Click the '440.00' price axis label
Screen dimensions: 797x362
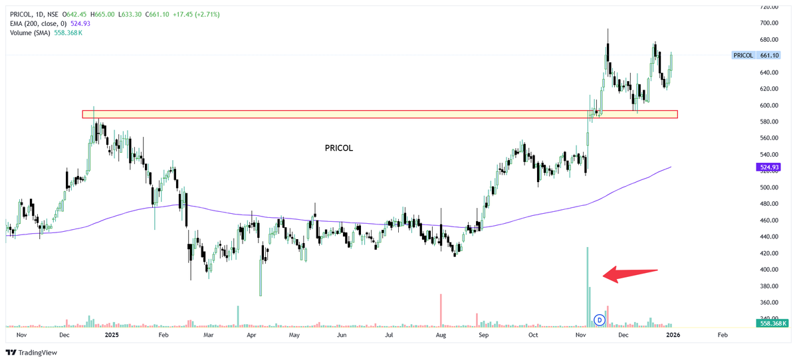769,236
